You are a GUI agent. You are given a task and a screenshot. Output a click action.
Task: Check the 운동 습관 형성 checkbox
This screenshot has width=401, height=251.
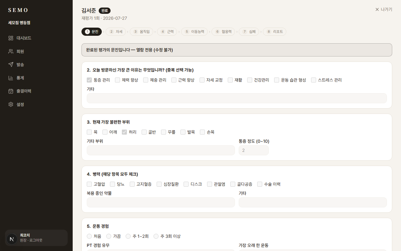click(277, 80)
